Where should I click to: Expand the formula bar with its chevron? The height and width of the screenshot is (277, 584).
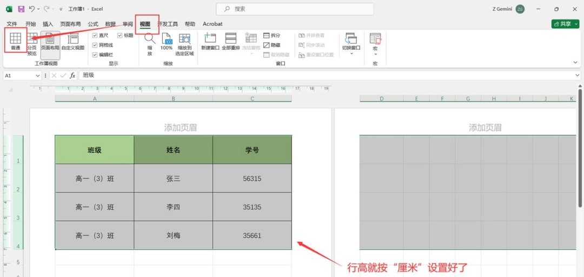point(577,76)
